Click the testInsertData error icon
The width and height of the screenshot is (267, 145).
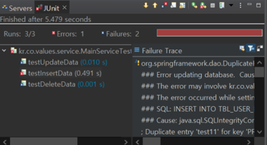click(x=23, y=73)
